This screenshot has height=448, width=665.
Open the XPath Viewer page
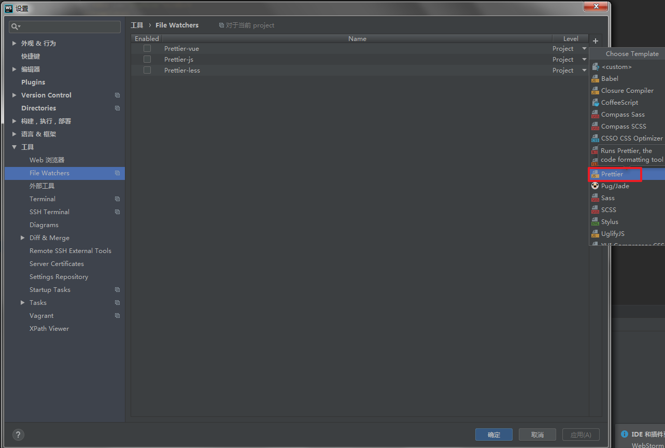coord(49,329)
